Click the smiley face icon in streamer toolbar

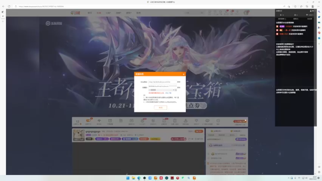(x=218, y=121)
